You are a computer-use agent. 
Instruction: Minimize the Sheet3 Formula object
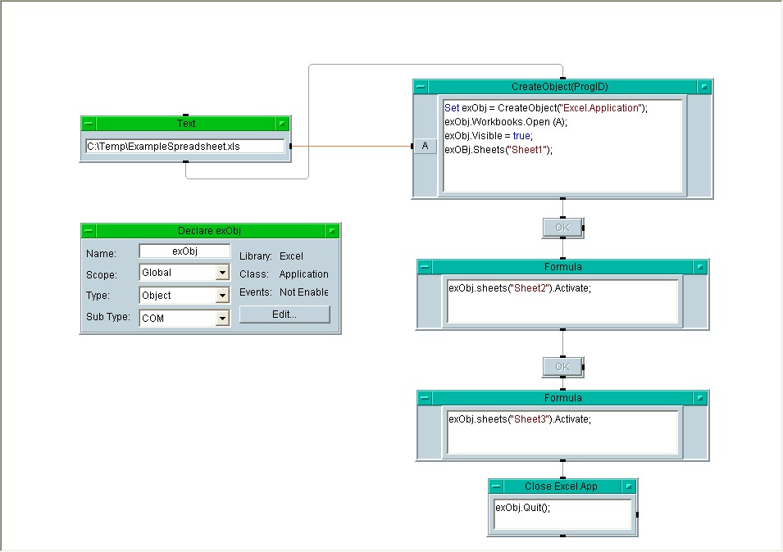(x=699, y=398)
